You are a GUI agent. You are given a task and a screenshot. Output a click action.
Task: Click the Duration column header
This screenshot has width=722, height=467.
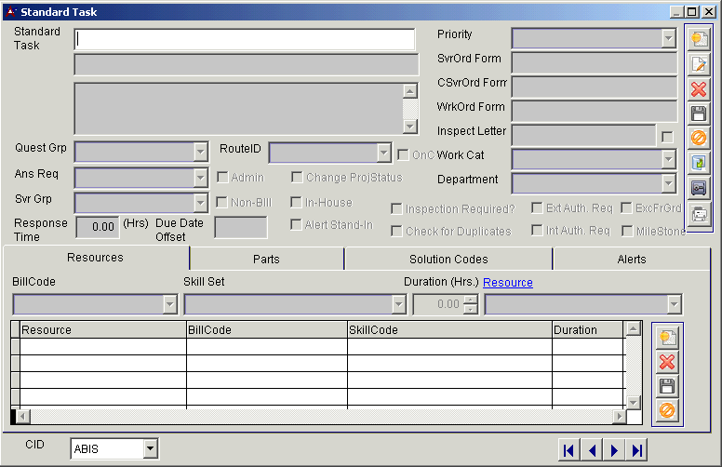tap(586, 329)
